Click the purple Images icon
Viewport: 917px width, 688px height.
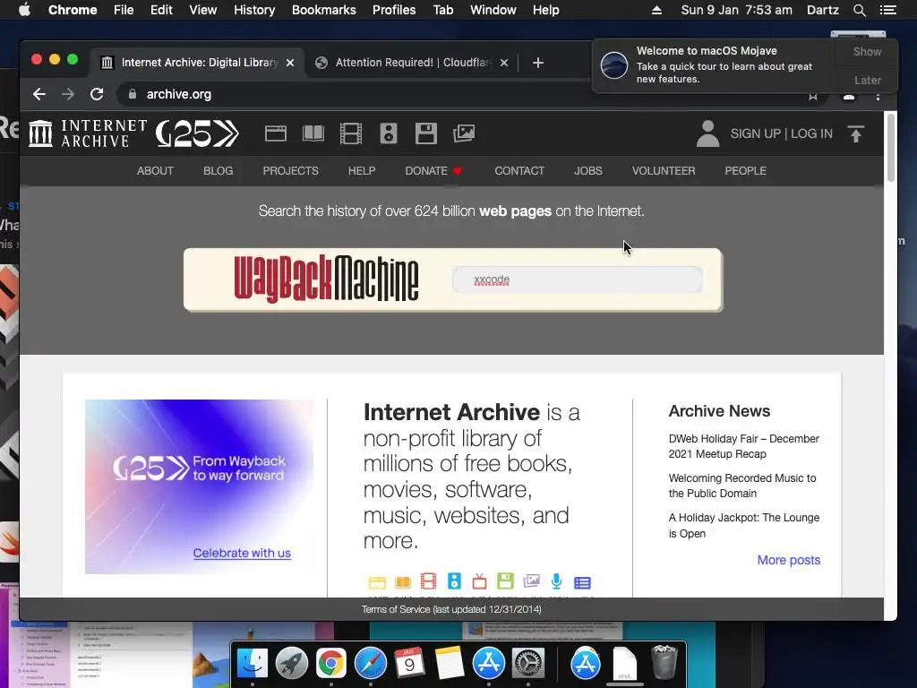(532, 580)
